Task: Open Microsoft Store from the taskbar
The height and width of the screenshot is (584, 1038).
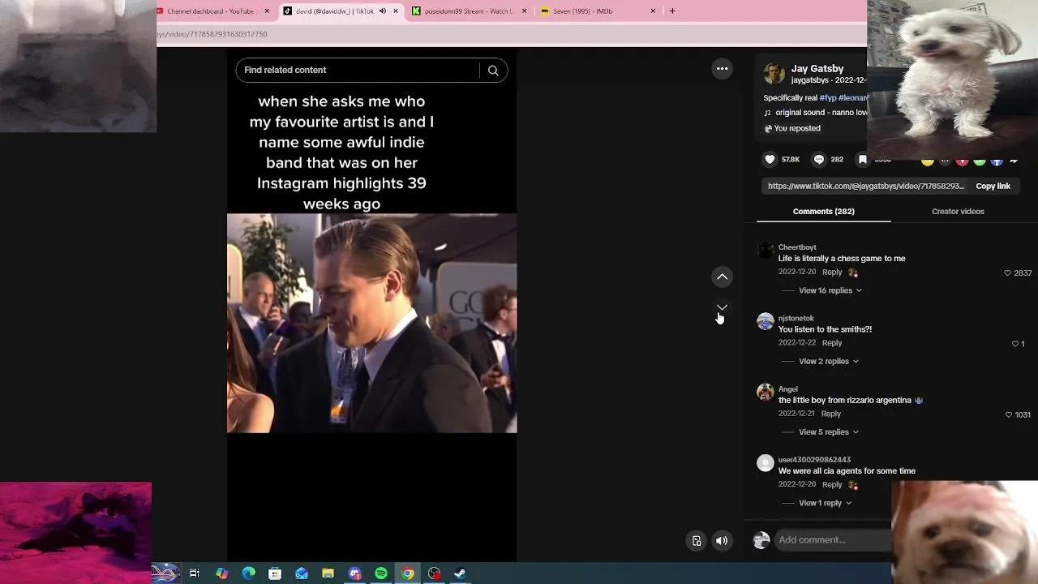Action: (275, 573)
